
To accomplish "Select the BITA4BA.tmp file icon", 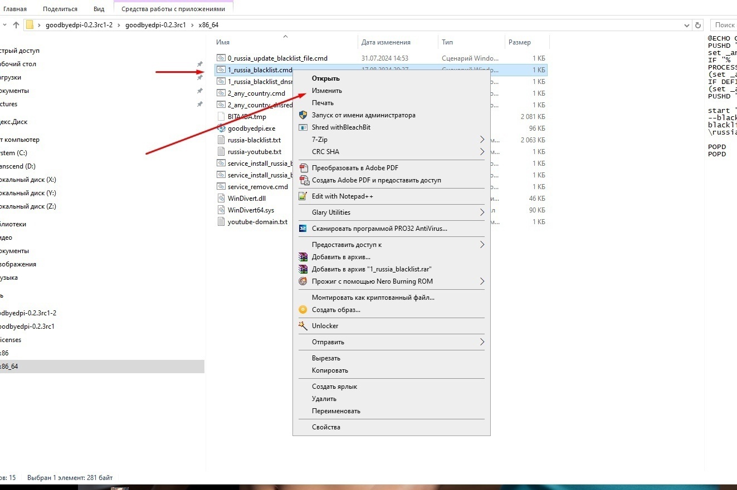I will (x=221, y=117).
